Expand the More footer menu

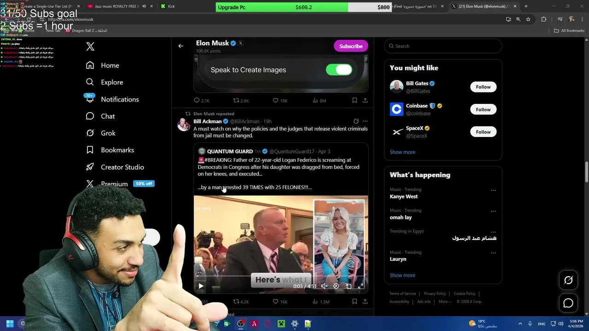click(445, 302)
